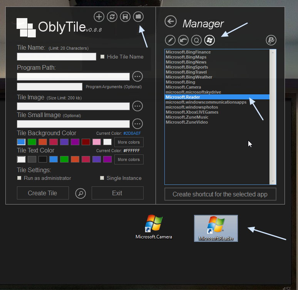The width and height of the screenshot is (298, 290).
Task: Click the circled Q icon in Manager
Action: coord(196,40)
